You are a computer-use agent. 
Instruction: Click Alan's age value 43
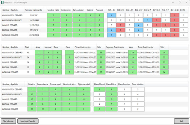click(x=28, y=53)
